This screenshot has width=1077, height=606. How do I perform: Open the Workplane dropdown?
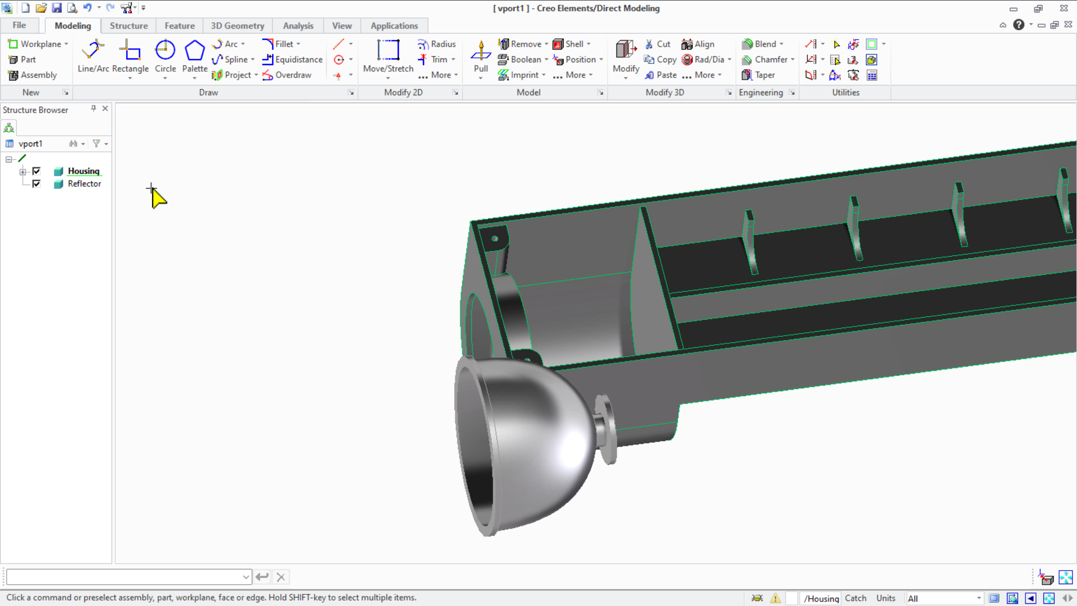[66, 44]
